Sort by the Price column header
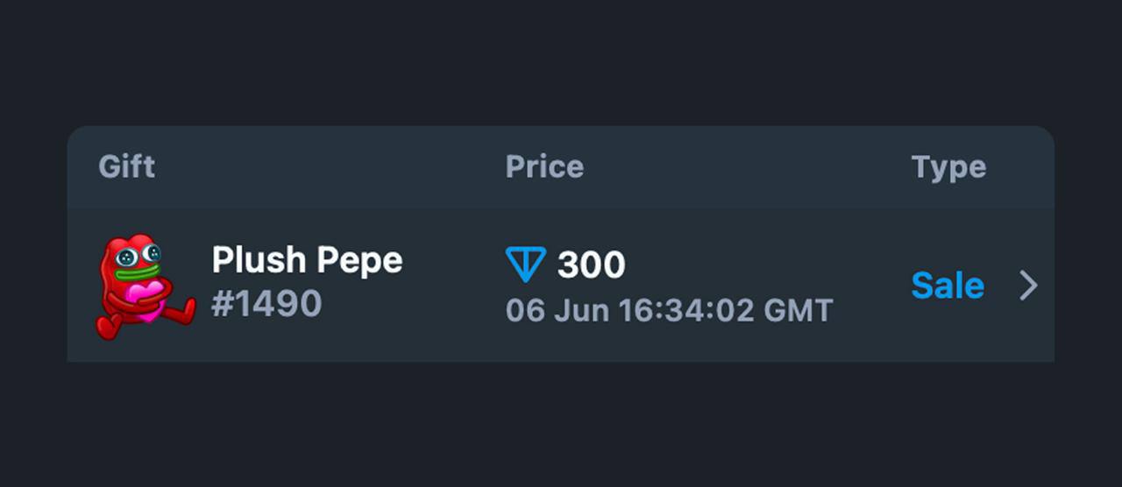Screen dimensions: 1122x487 tap(544, 166)
